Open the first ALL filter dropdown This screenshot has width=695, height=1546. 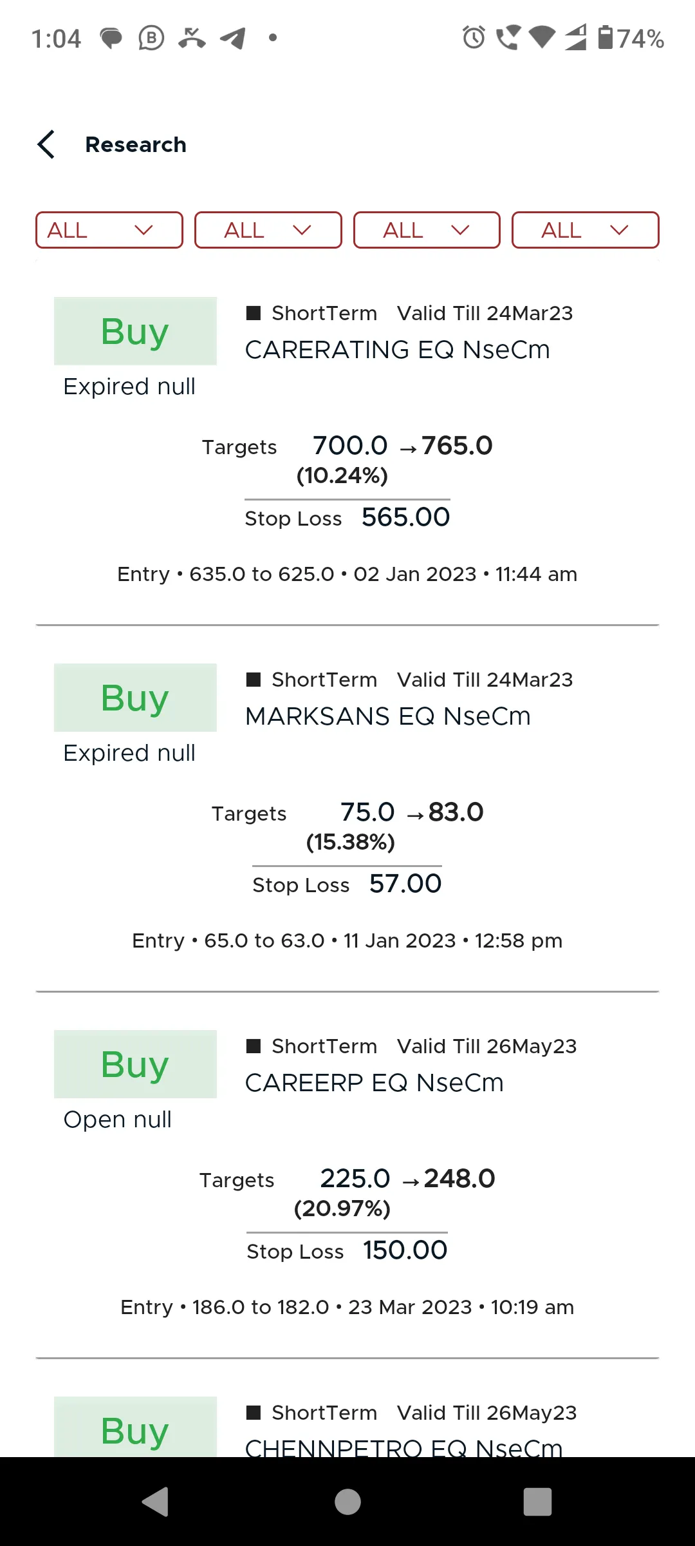(x=109, y=230)
